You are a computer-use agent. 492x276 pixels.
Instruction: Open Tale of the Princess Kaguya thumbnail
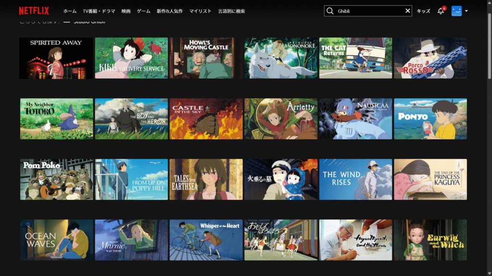coord(430,179)
